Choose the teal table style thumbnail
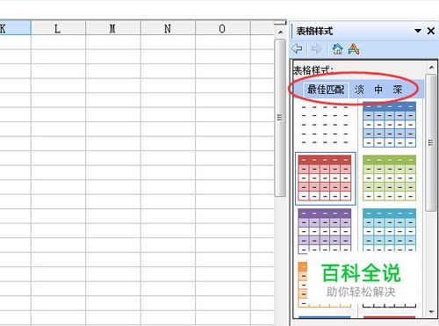The height and width of the screenshot is (326, 439). [x=389, y=230]
